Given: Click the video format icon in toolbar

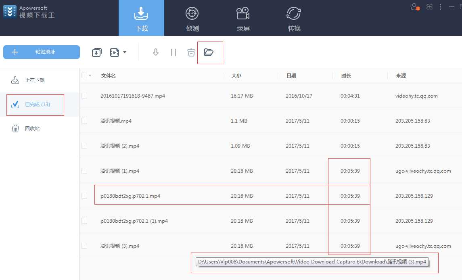Looking at the screenshot, I should click(x=114, y=52).
